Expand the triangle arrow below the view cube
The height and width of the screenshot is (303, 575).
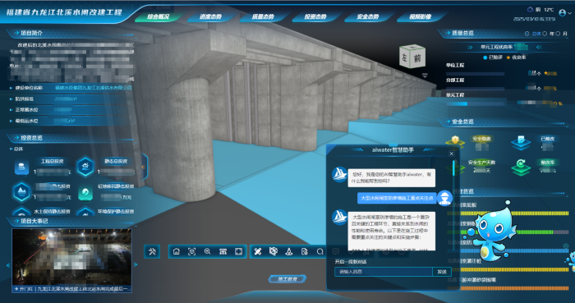click(425, 76)
